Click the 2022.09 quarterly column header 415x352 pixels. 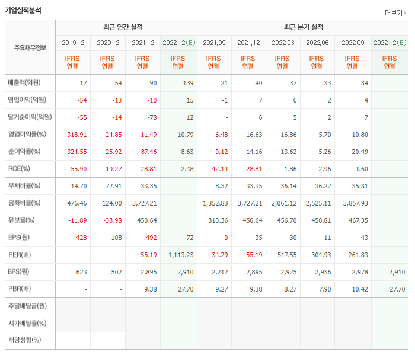pyautogui.click(x=353, y=43)
